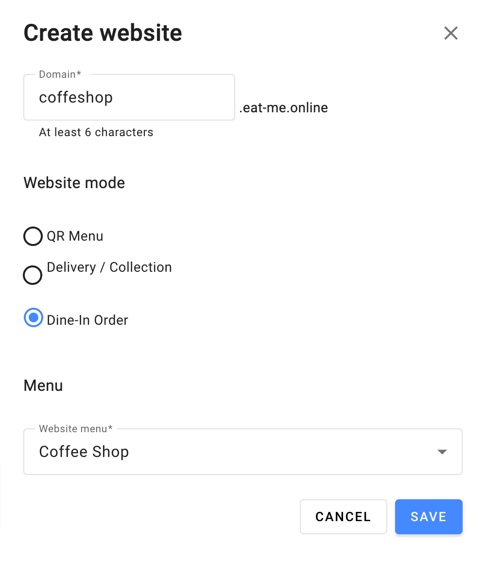Select the Dine-In Order radio button
The height and width of the screenshot is (561, 485).
click(33, 318)
